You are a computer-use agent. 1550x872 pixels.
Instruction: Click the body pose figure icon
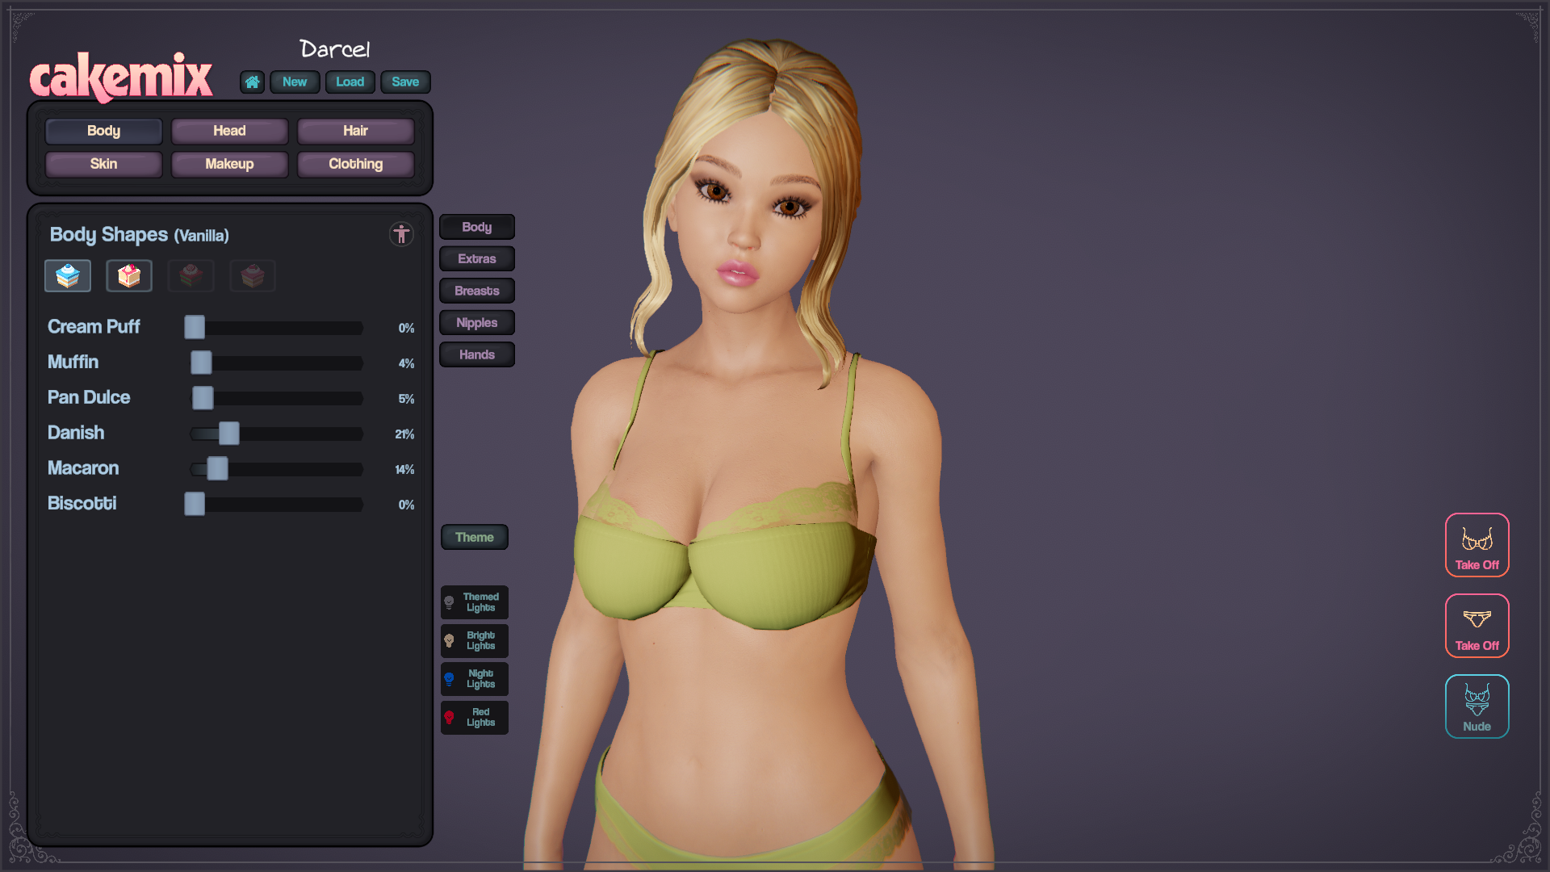(401, 234)
